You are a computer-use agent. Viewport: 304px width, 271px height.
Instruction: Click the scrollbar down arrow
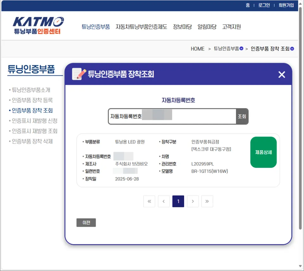[x=300, y=266]
